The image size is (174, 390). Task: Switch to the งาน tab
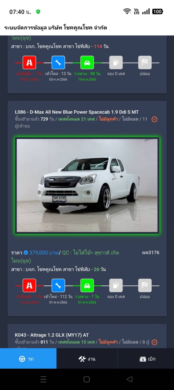click(x=87, y=359)
